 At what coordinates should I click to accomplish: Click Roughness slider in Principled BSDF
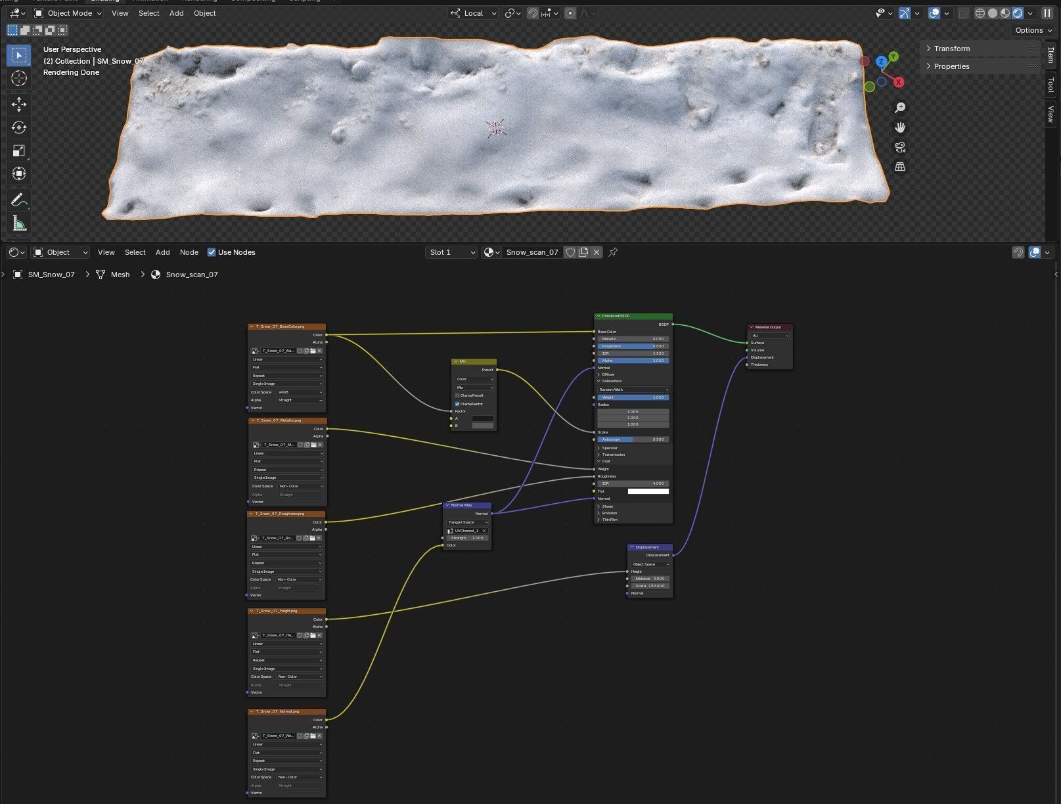pyautogui.click(x=633, y=346)
